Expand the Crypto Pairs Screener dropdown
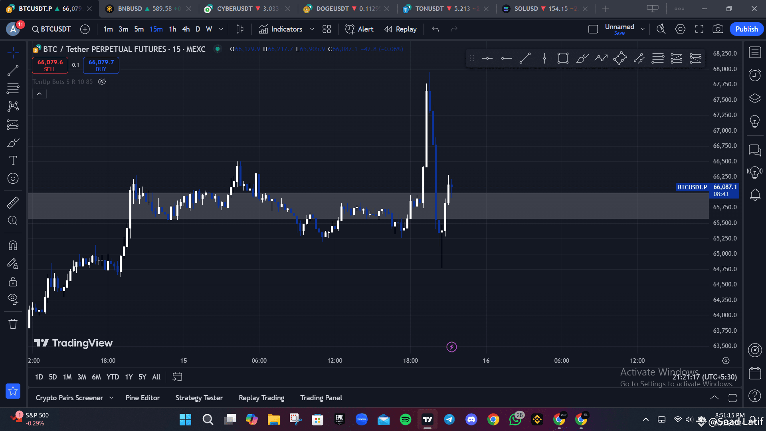The height and width of the screenshot is (431, 766). click(x=111, y=398)
